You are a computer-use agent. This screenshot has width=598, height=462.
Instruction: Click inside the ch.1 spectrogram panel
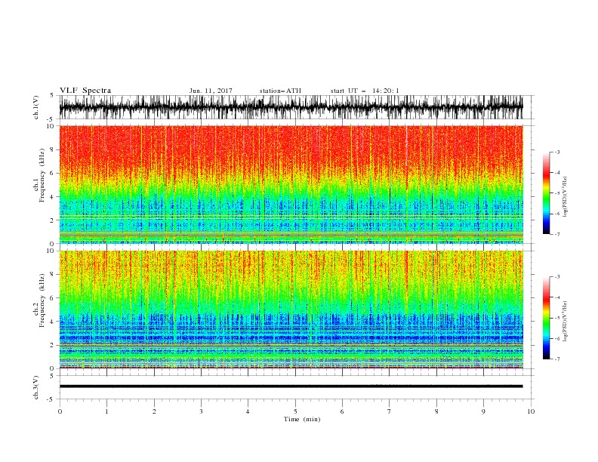tap(291, 184)
